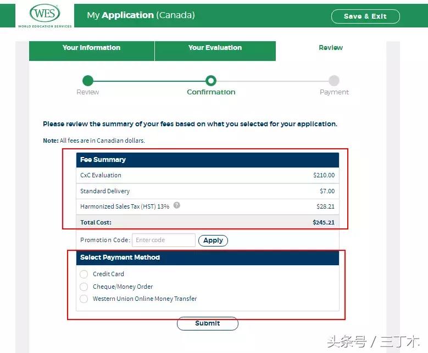The image size is (428, 353).
Task: Click the Review step circle
Action: pos(88,81)
